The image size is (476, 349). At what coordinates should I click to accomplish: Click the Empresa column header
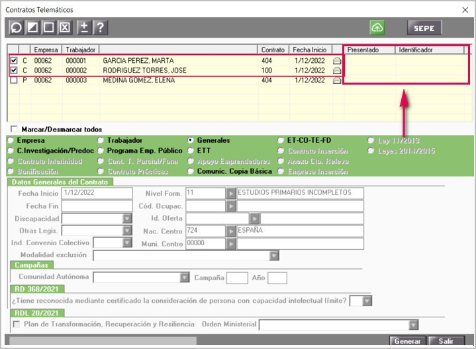coord(46,50)
